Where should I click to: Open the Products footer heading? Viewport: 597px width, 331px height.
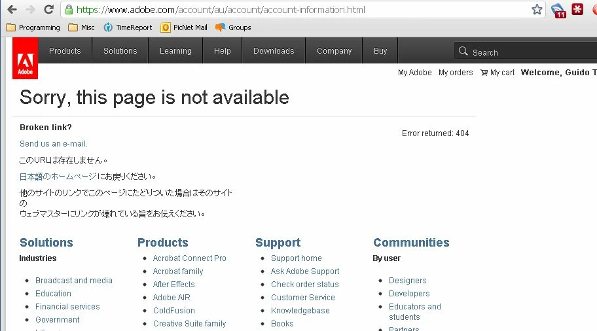pos(163,242)
